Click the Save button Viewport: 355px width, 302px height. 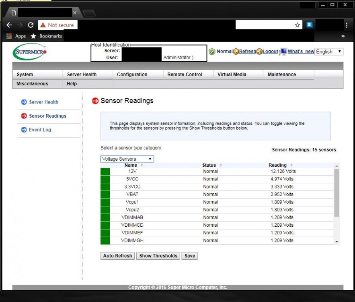[189, 256]
